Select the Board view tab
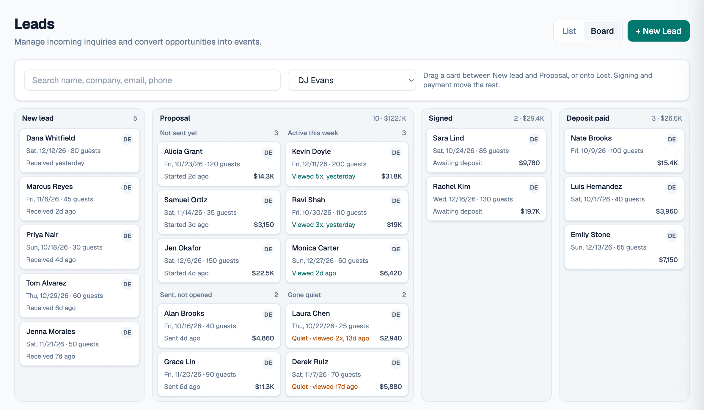Screen dimensions: 704x410 [602, 31]
